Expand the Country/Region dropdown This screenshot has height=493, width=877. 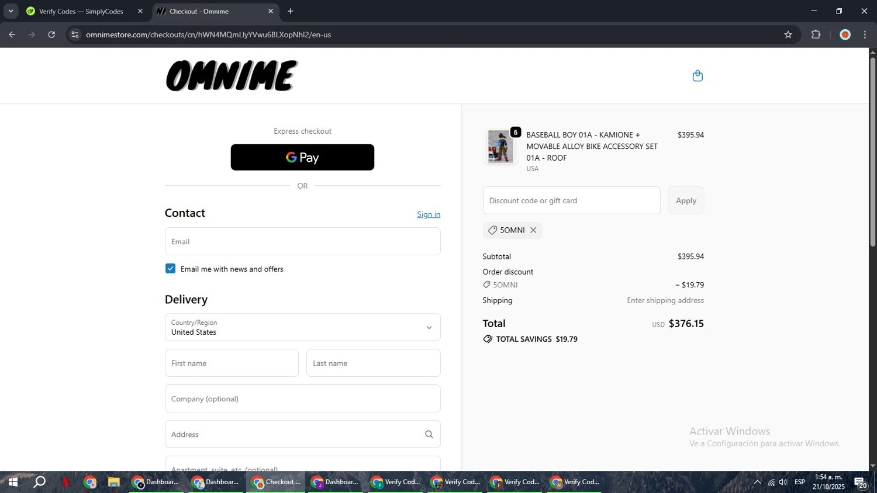click(302, 327)
